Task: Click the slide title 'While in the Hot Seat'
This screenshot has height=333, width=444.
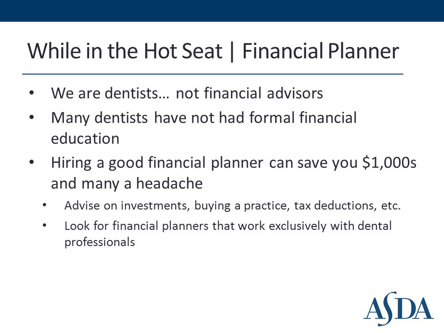Action: point(125,51)
